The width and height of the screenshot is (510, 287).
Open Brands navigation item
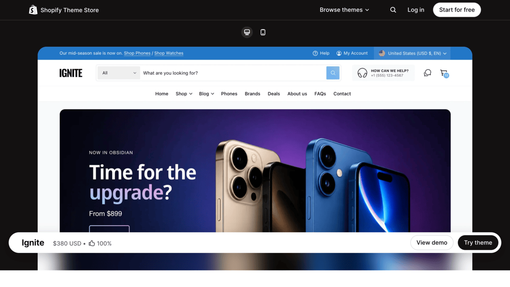click(252, 94)
